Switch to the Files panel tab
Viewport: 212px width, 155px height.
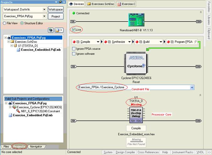pos(6,147)
